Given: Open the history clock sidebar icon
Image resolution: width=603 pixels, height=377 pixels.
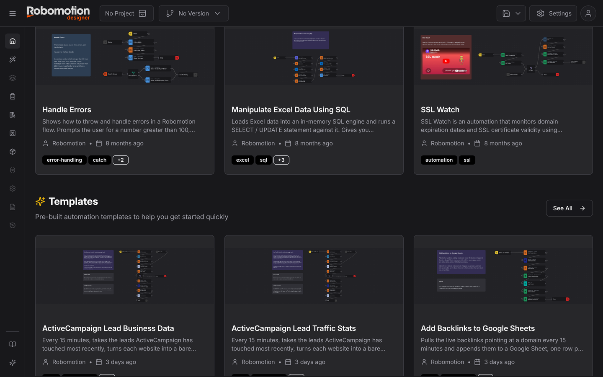Looking at the screenshot, I should (13, 225).
